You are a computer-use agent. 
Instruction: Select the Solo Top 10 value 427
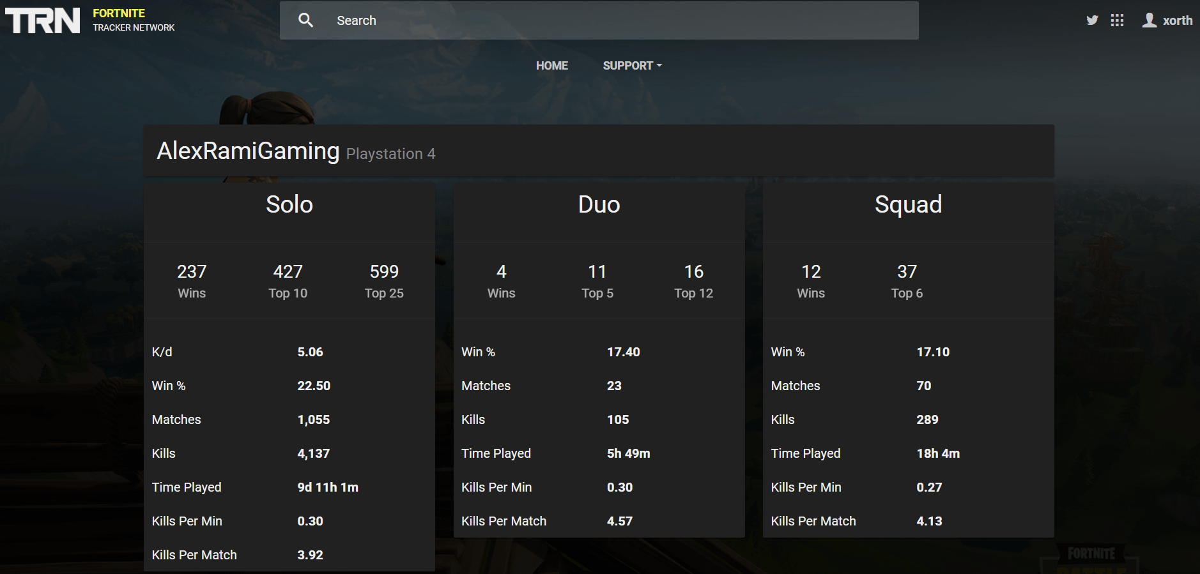tap(288, 272)
